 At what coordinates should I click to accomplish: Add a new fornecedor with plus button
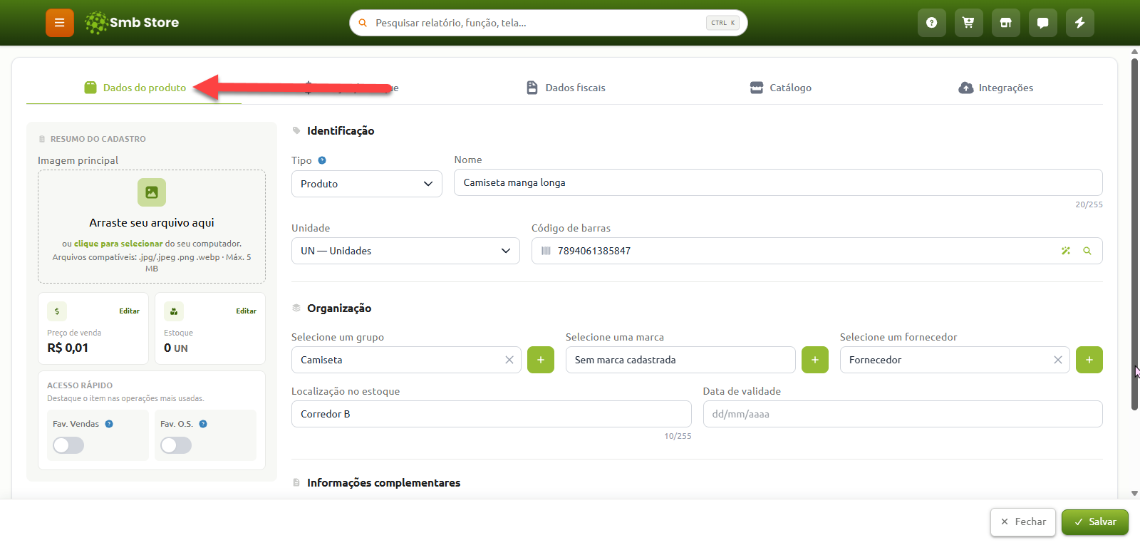[1089, 360]
